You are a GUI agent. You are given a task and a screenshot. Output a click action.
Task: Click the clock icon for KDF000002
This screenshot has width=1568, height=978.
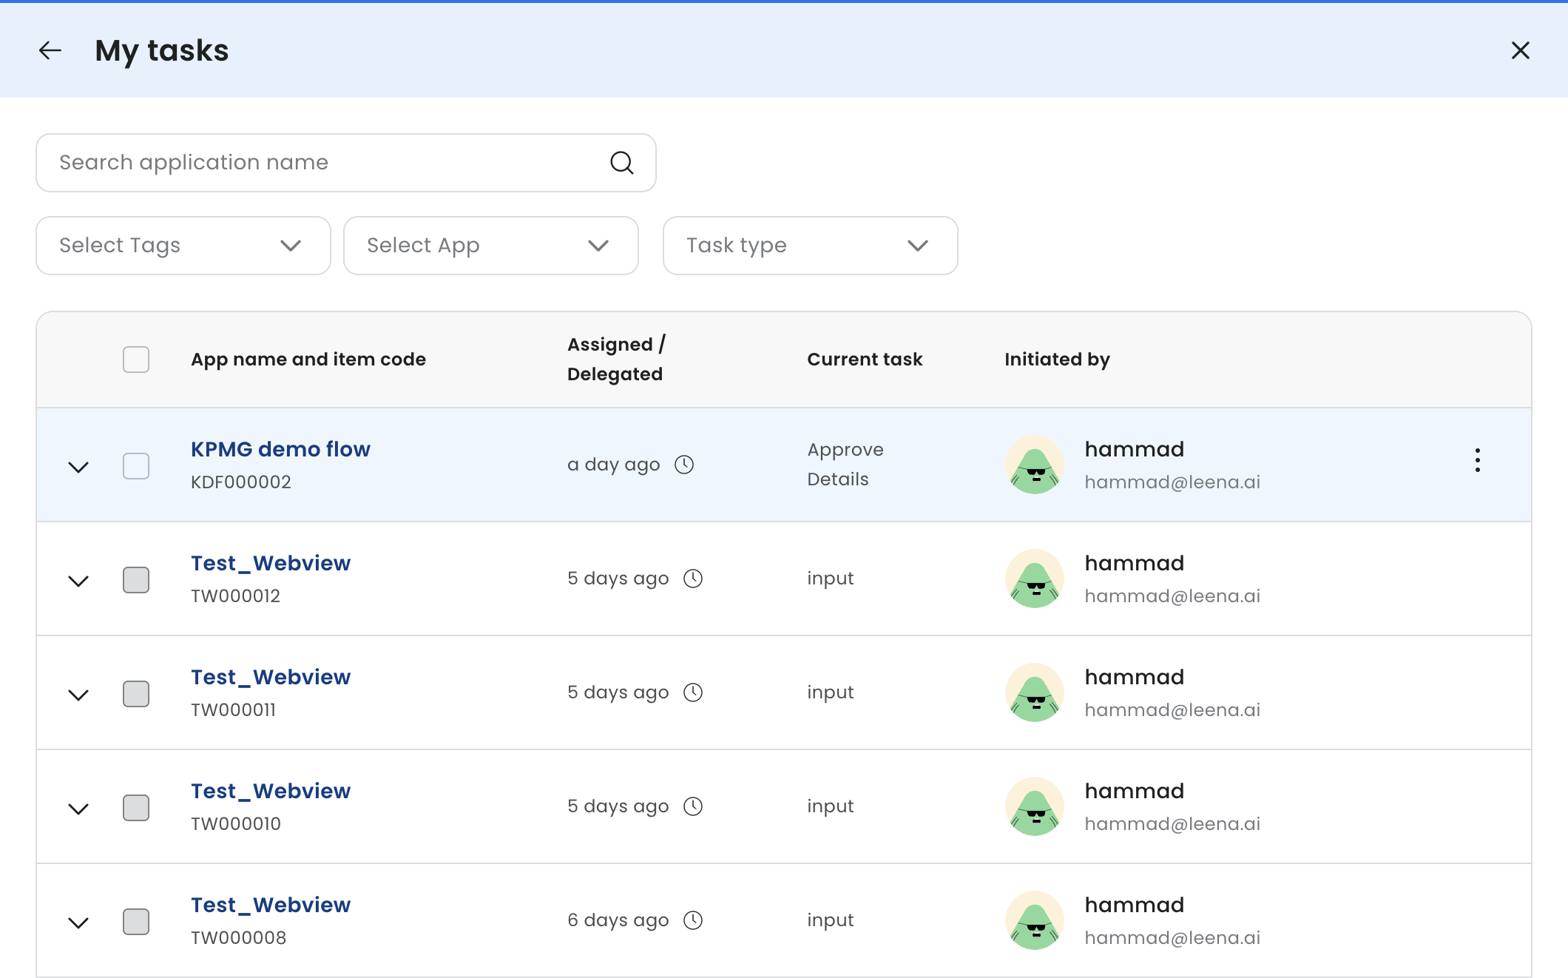(x=684, y=465)
